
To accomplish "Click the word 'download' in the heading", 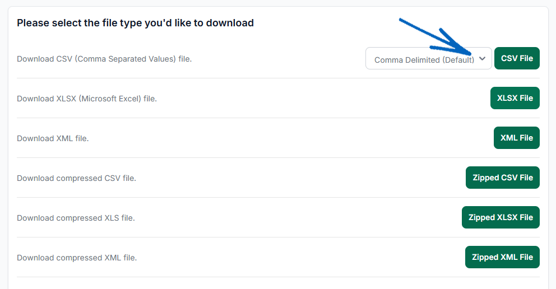I will click(230, 23).
